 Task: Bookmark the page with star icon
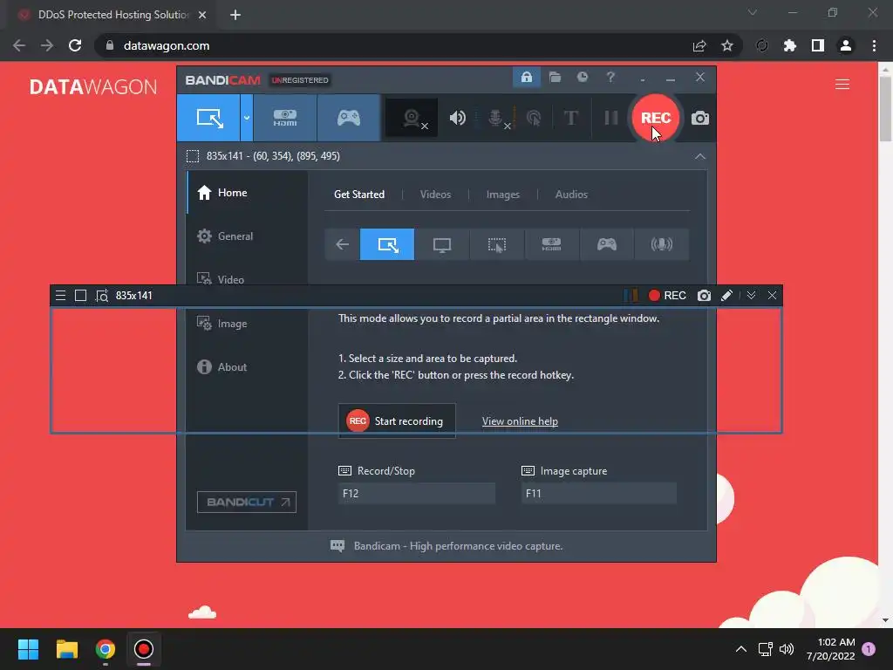tap(726, 45)
